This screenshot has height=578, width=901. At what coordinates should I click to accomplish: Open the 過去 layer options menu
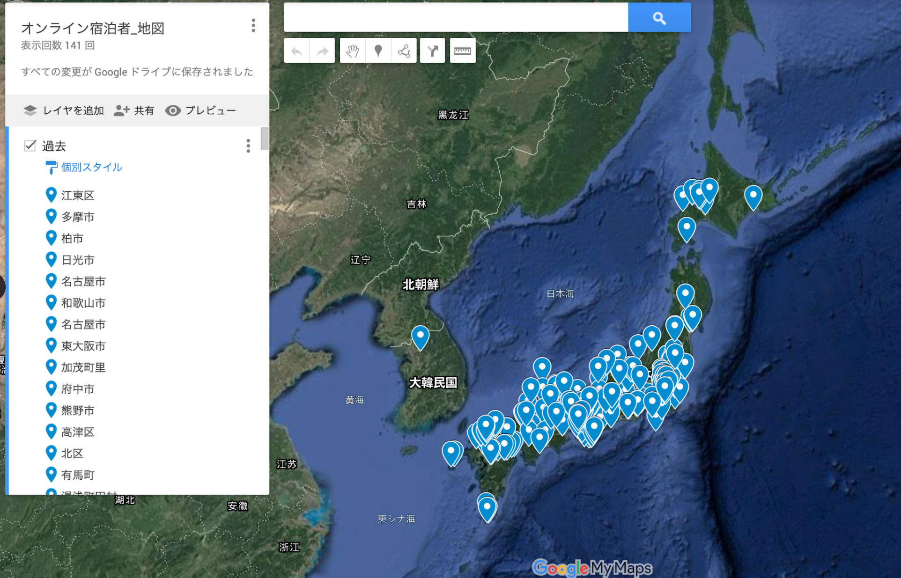point(248,146)
